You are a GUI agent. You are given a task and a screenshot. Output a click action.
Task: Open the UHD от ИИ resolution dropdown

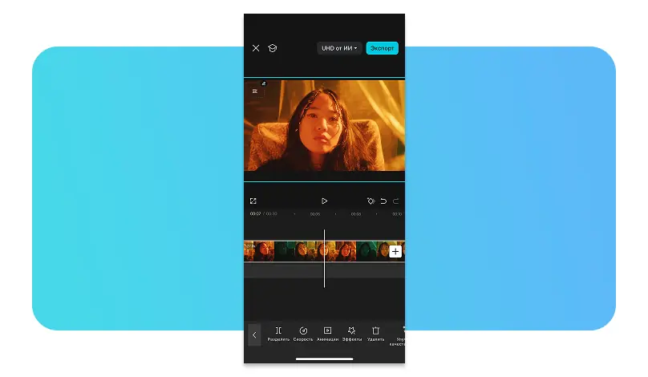[339, 48]
